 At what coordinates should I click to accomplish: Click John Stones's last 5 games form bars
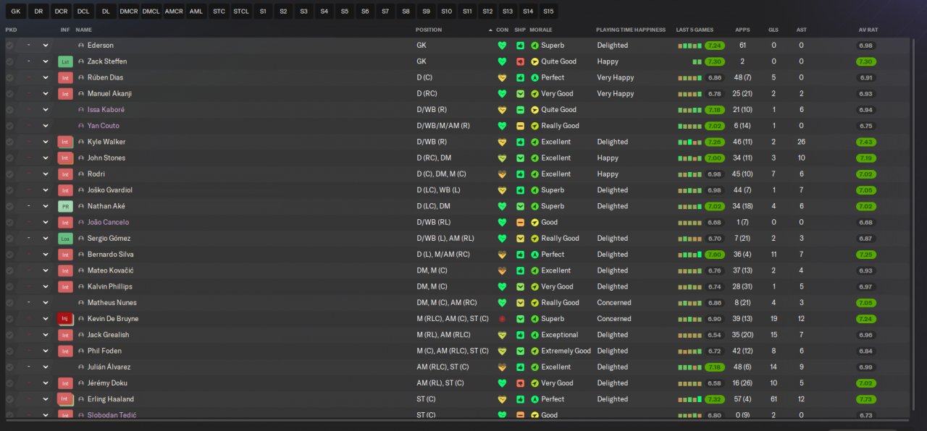pos(689,158)
